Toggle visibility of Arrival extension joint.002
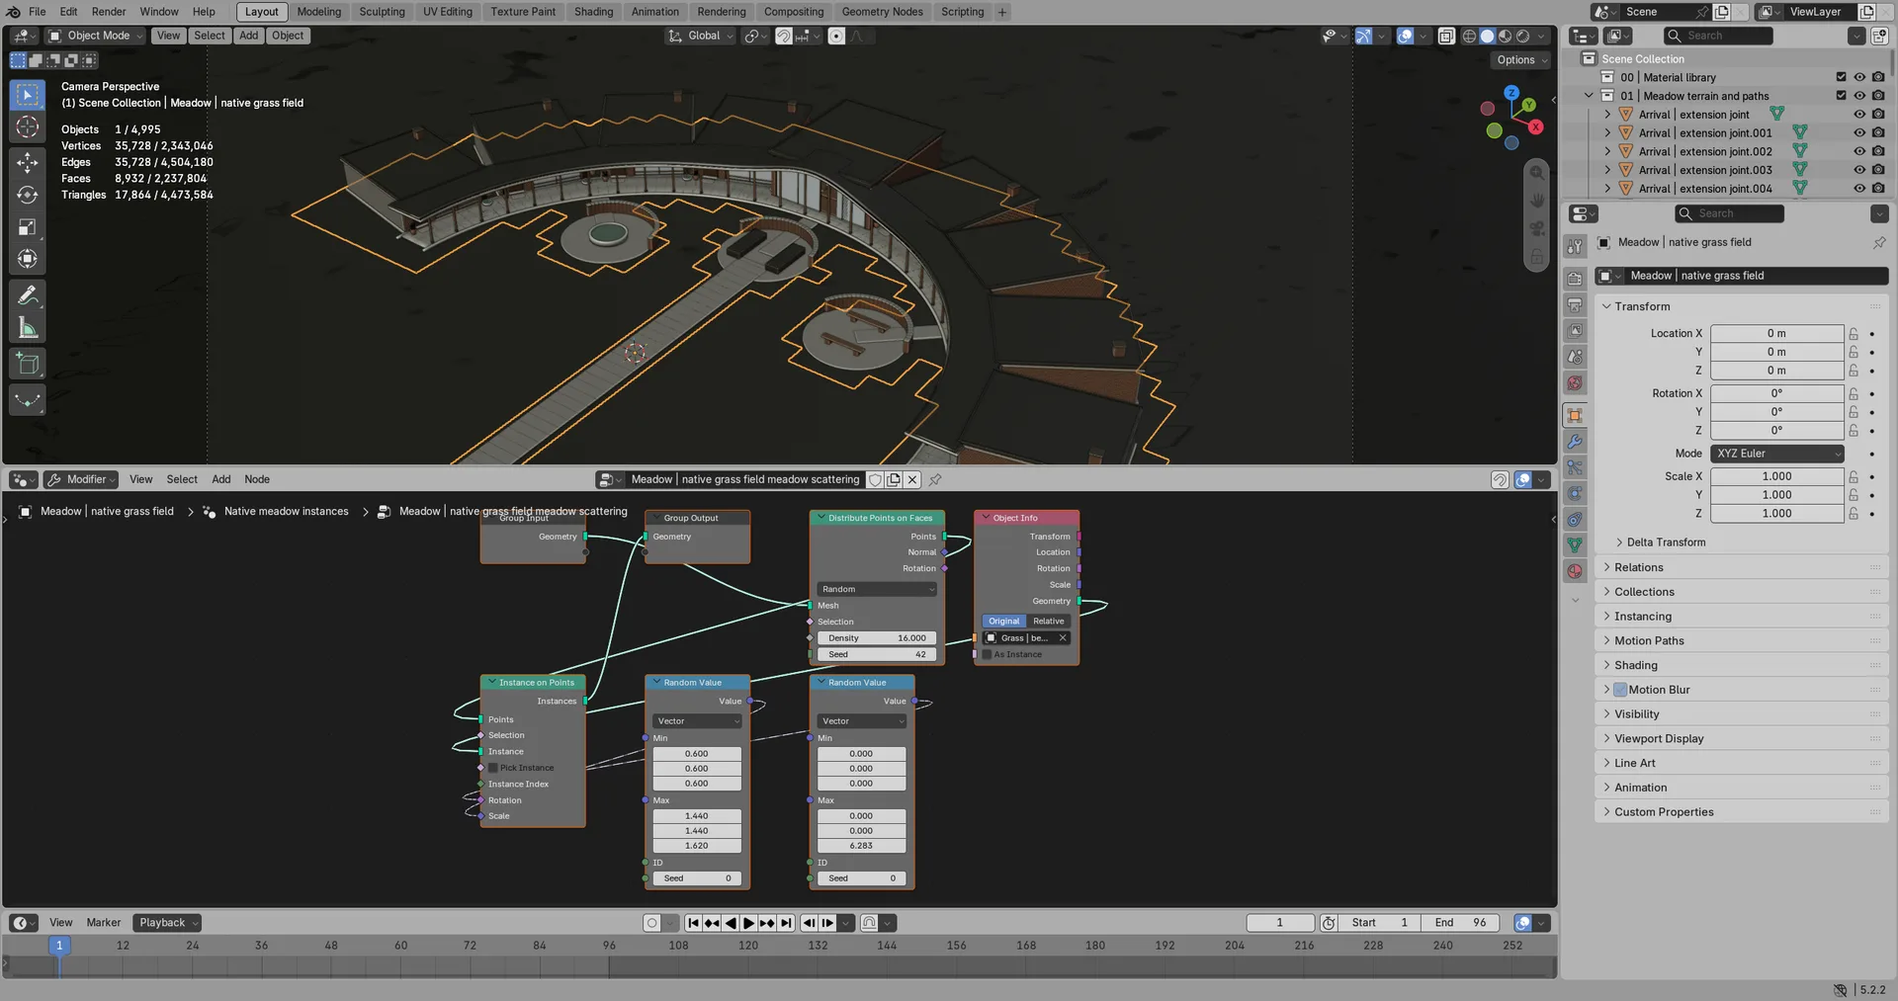Viewport: 1898px width, 1001px height. (x=1859, y=151)
